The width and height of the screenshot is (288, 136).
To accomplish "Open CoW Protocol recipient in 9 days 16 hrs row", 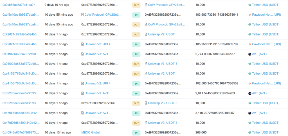I will coord(166,5).
